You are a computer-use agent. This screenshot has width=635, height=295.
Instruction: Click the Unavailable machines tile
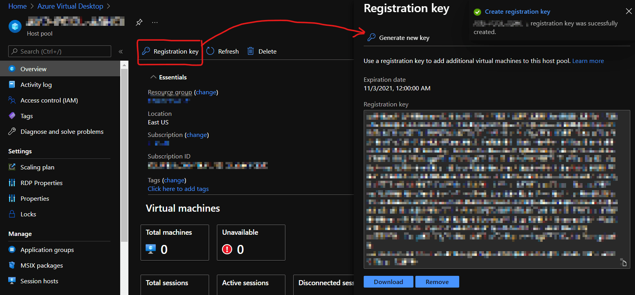point(251,243)
